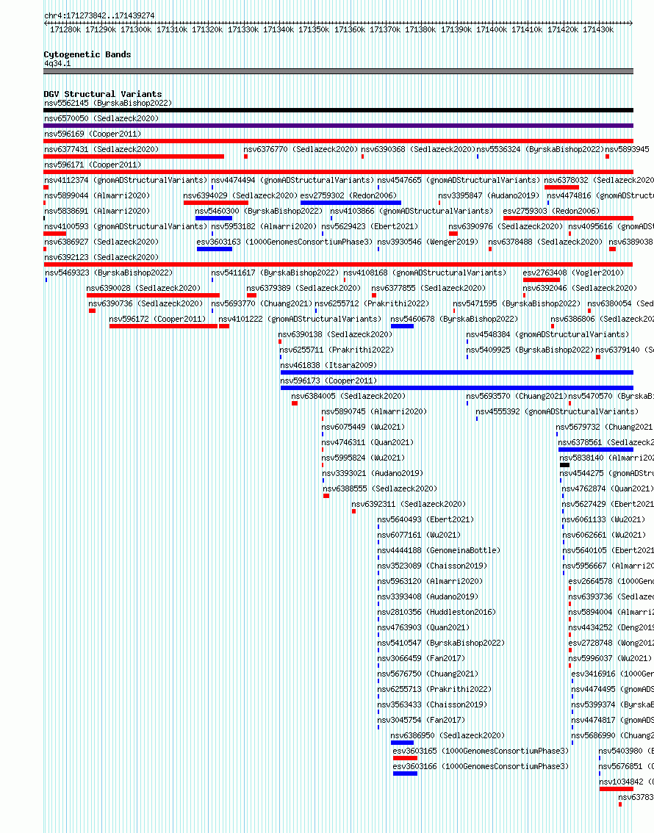Select the nsv5996037 (Wu2021) label

610,657
